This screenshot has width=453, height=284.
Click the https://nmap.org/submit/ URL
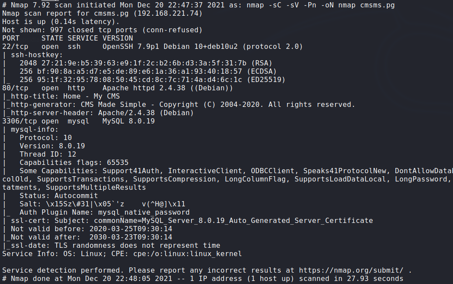click(351, 270)
